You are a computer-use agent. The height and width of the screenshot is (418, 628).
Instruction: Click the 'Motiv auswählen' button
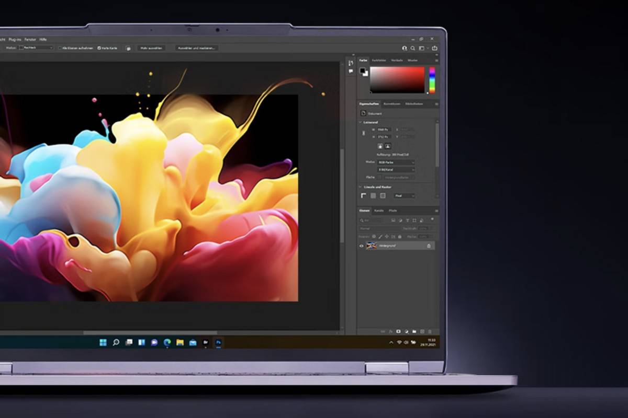pyautogui.click(x=151, y=48)
